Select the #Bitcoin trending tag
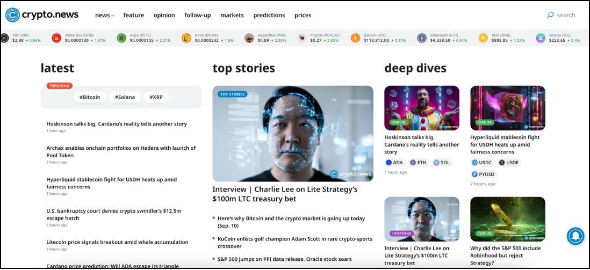Viewport: 590px width, 270px height. tap(90, 97)
